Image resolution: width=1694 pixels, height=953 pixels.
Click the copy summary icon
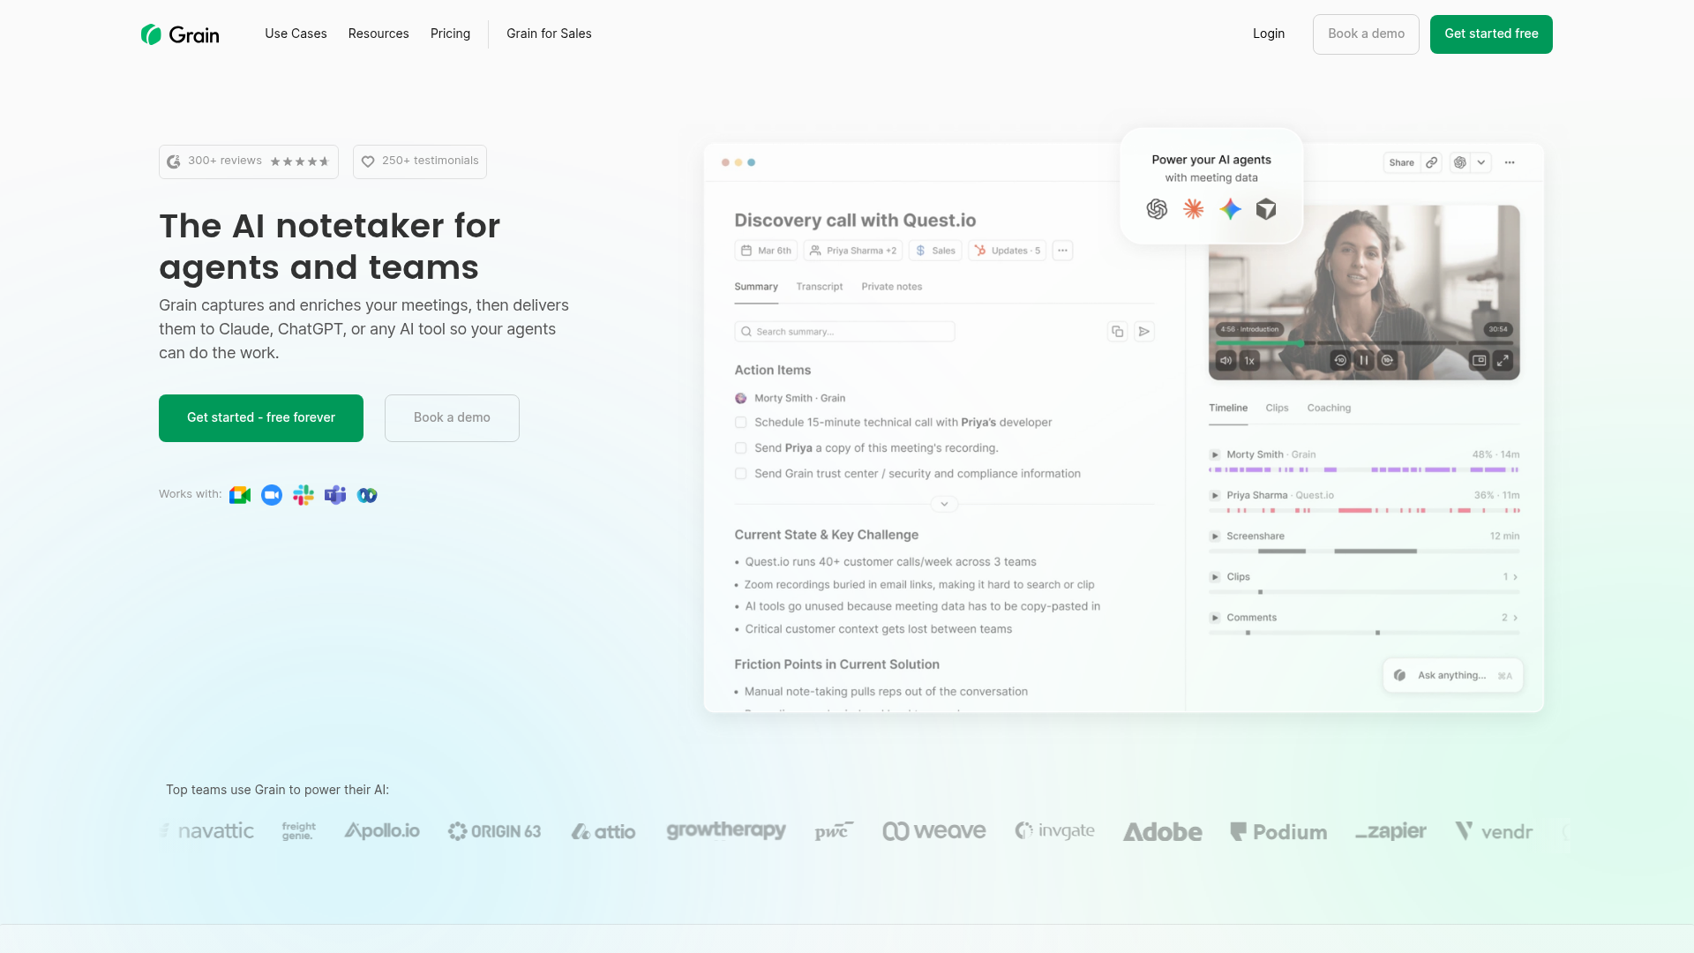[x=1117, y=332]
